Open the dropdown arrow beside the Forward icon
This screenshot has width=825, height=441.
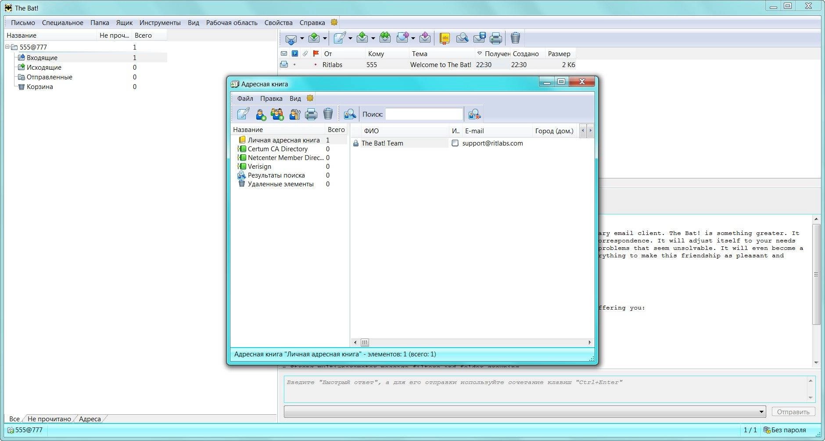(413, 39)
